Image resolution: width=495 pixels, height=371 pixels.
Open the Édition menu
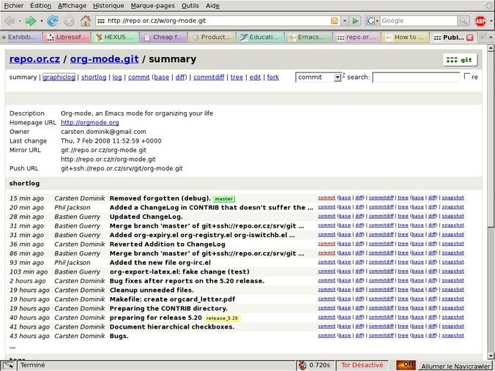(x=40, y=6)
